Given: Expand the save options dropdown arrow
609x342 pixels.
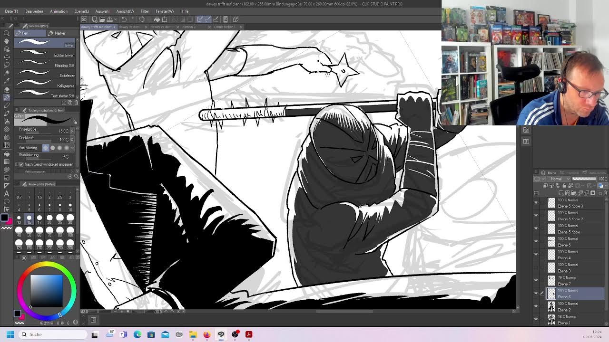Looking at the screenshot, I should coord(115,19).
